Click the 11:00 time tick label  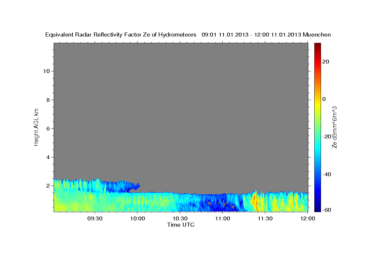pyautogui.click(x=222, y=218)
